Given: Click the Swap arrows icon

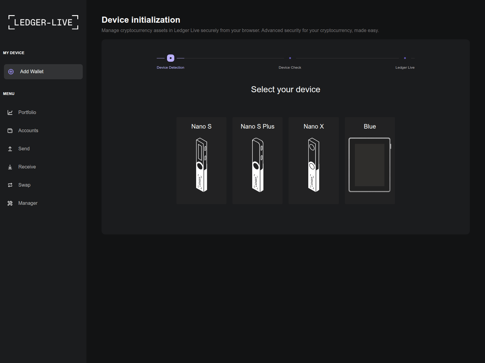Looking at the screenshot, I should [x=10, y=185].
